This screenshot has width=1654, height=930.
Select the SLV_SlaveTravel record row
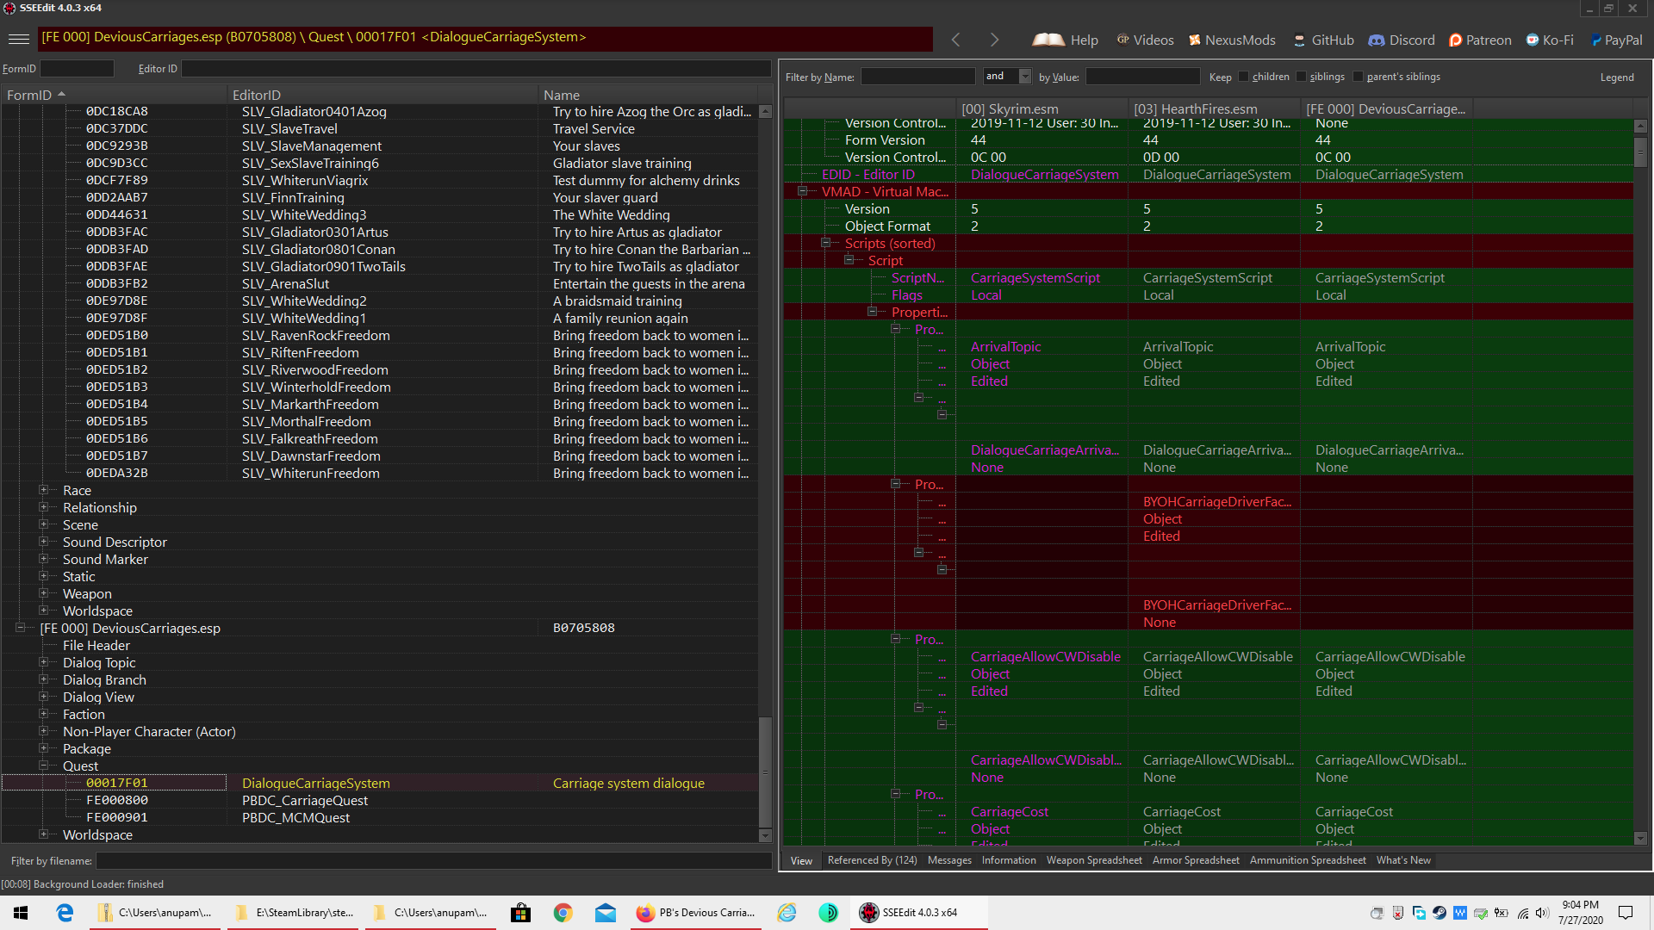(x=380, y=128)
